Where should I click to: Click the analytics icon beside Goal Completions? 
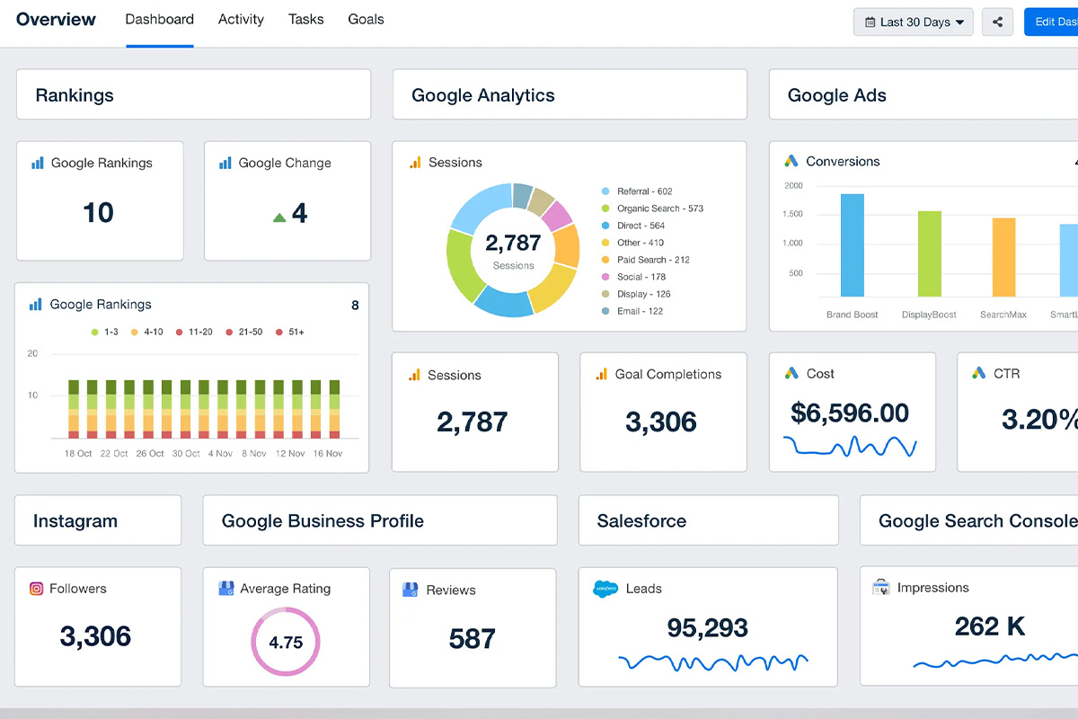pyautogui.click(x=602, y=374)
